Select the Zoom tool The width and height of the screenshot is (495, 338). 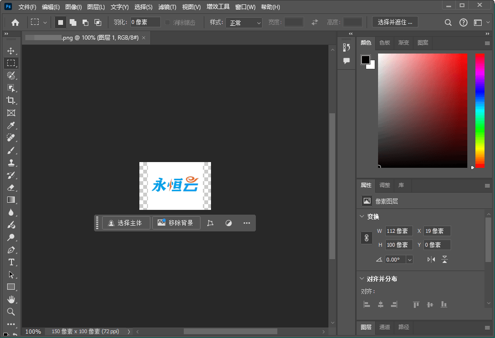[11, 312]
